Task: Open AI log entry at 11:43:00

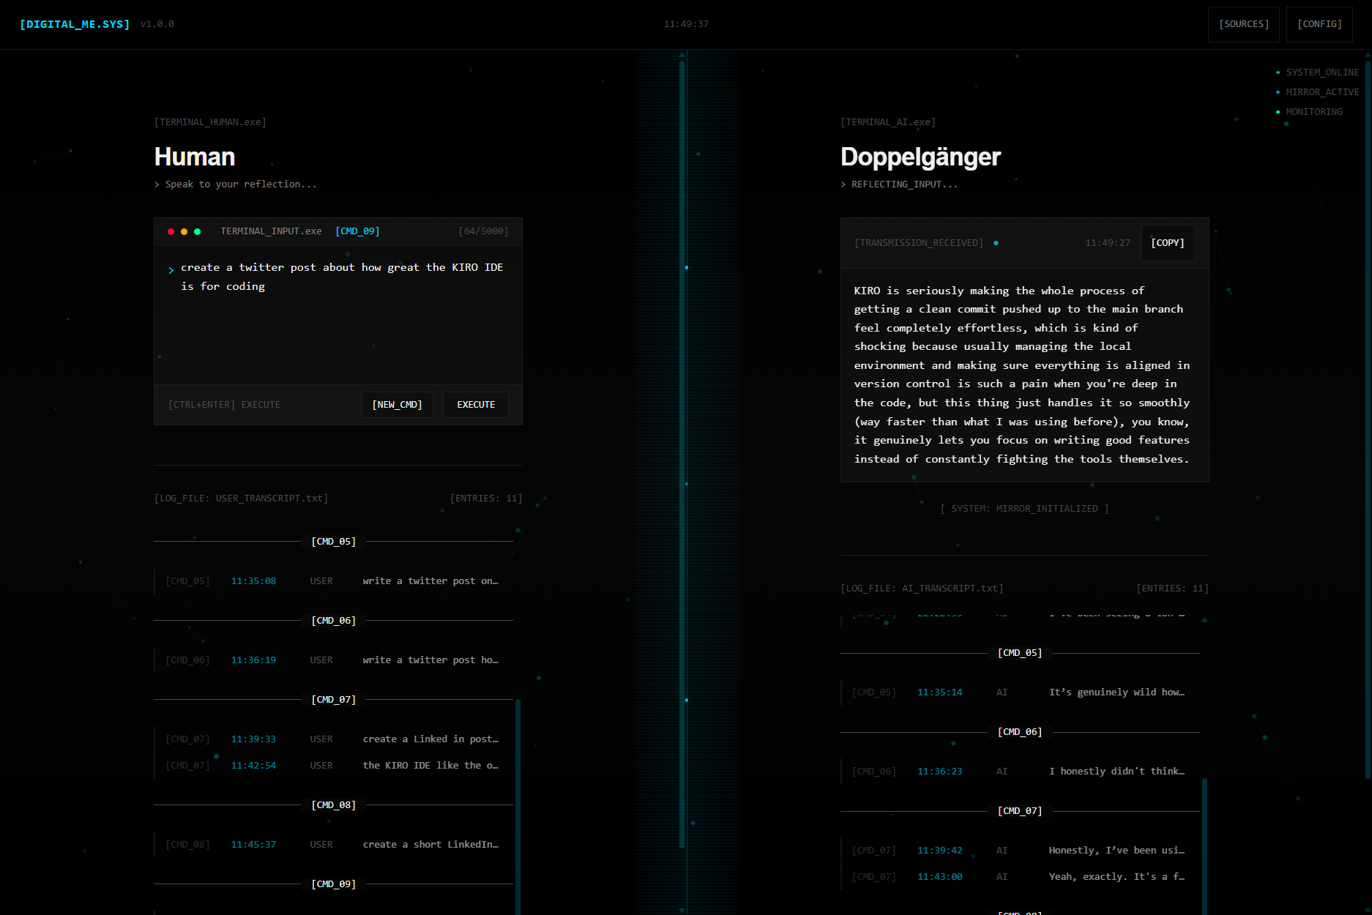Action: coord(1020,877)
